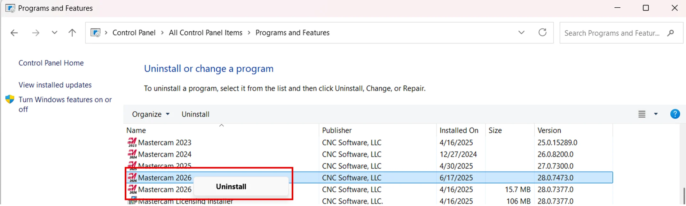Select Mastercam 2026 sized 15.7 MB
The image size is (686, 206).
pyautogui.click(x=369, y=189)
